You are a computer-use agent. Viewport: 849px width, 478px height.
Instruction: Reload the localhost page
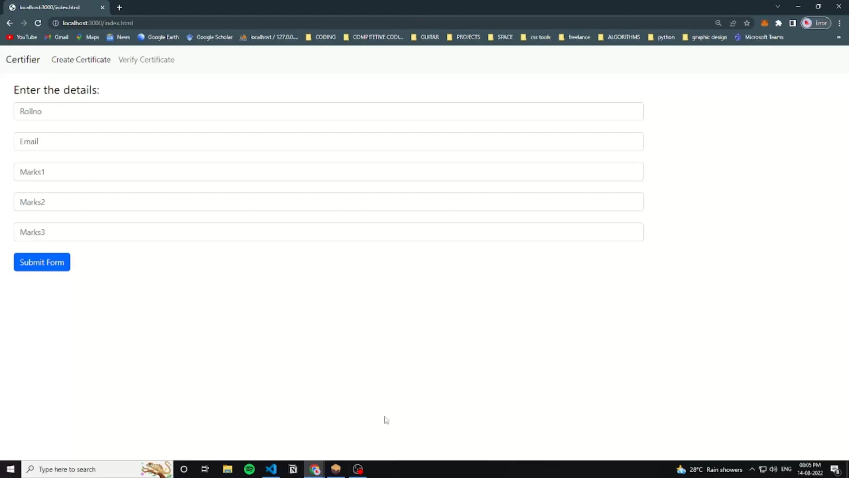point(38,23)
